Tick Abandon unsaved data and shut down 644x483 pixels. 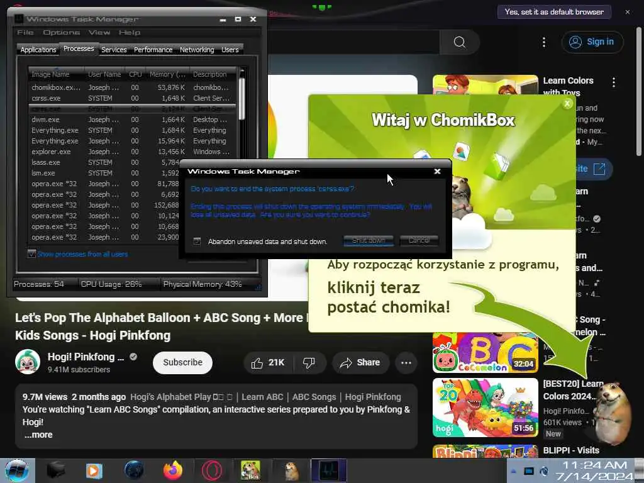[x=197, y=241]
